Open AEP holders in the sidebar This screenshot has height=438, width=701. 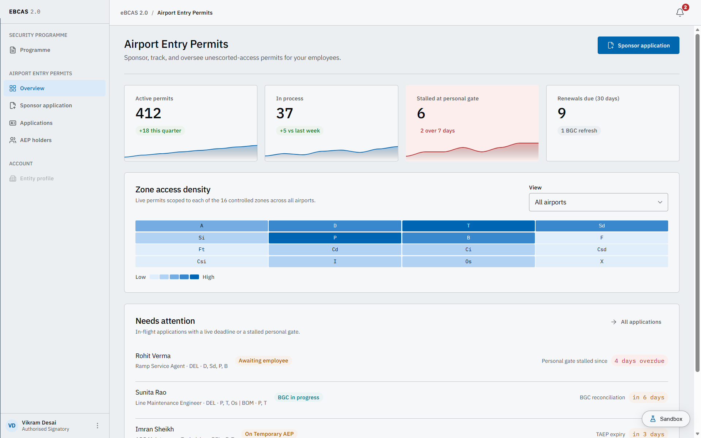(54, 140)
